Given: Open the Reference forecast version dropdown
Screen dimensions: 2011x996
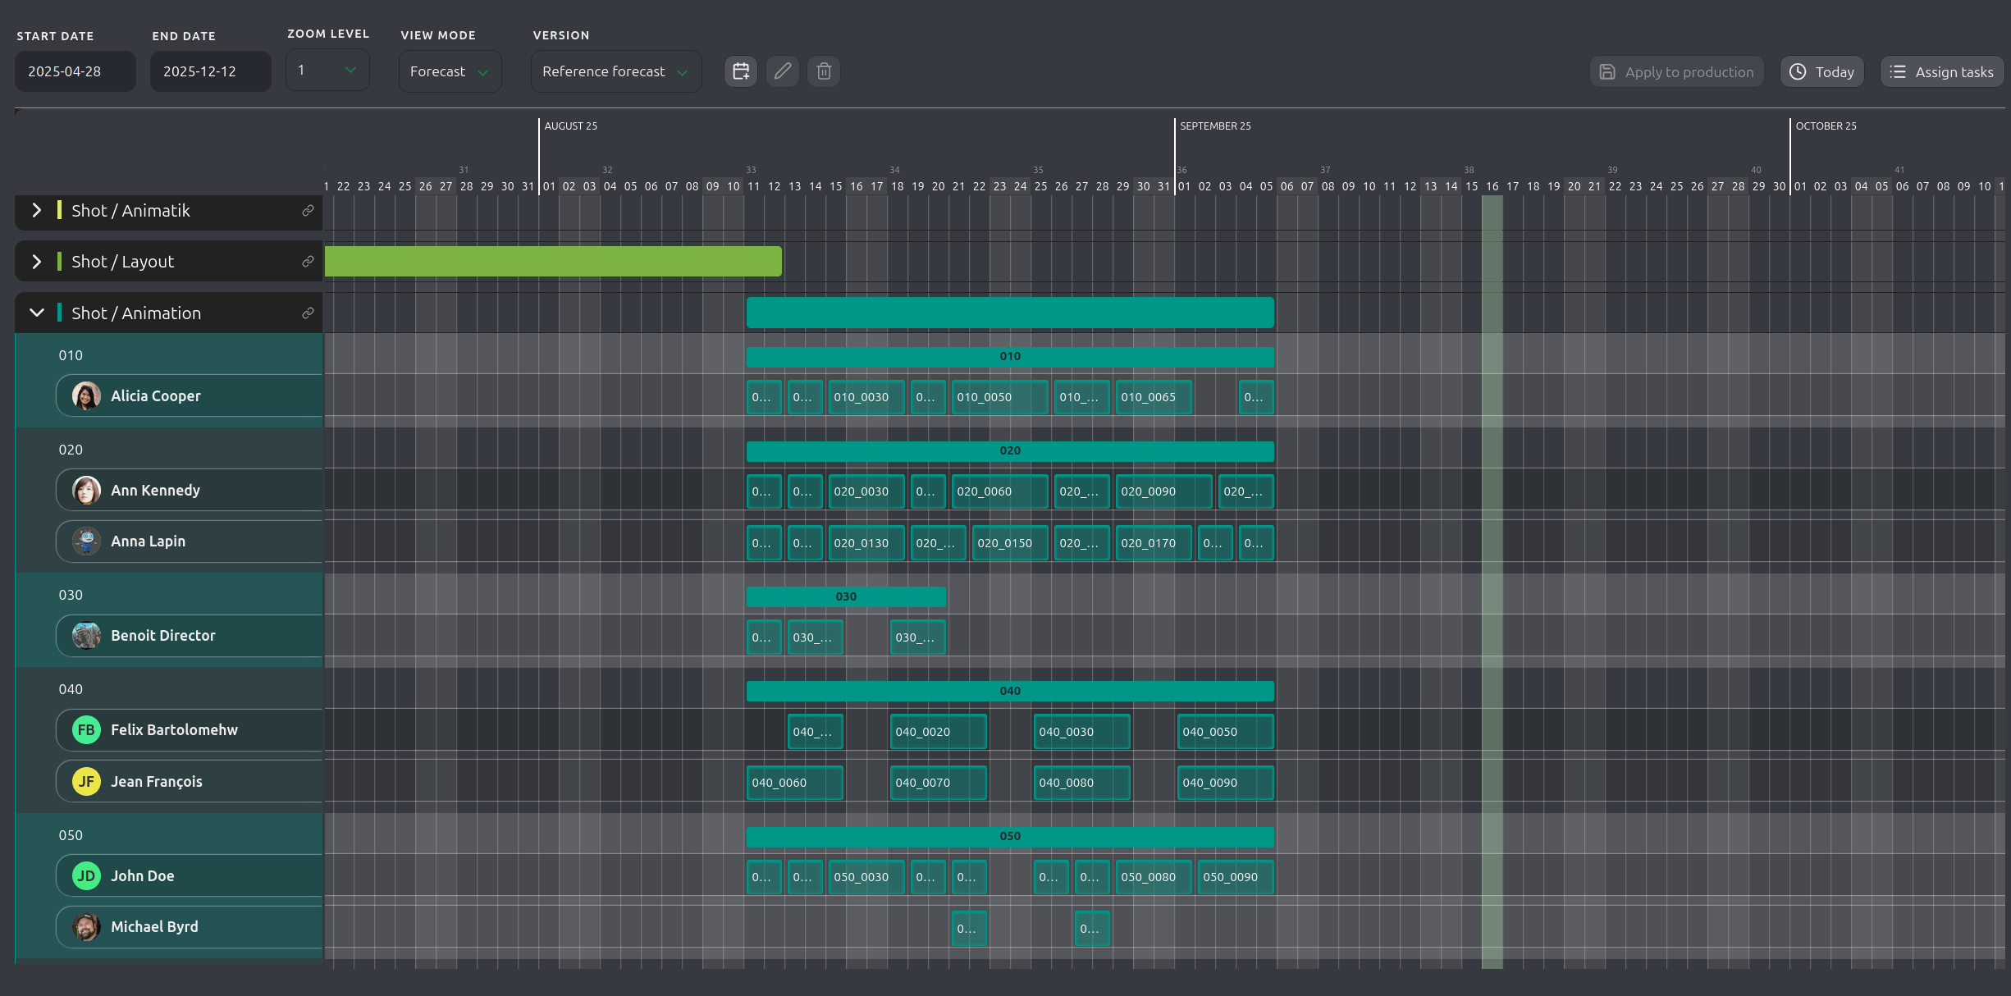Looking at the screenshot, I should pos(615,71).
